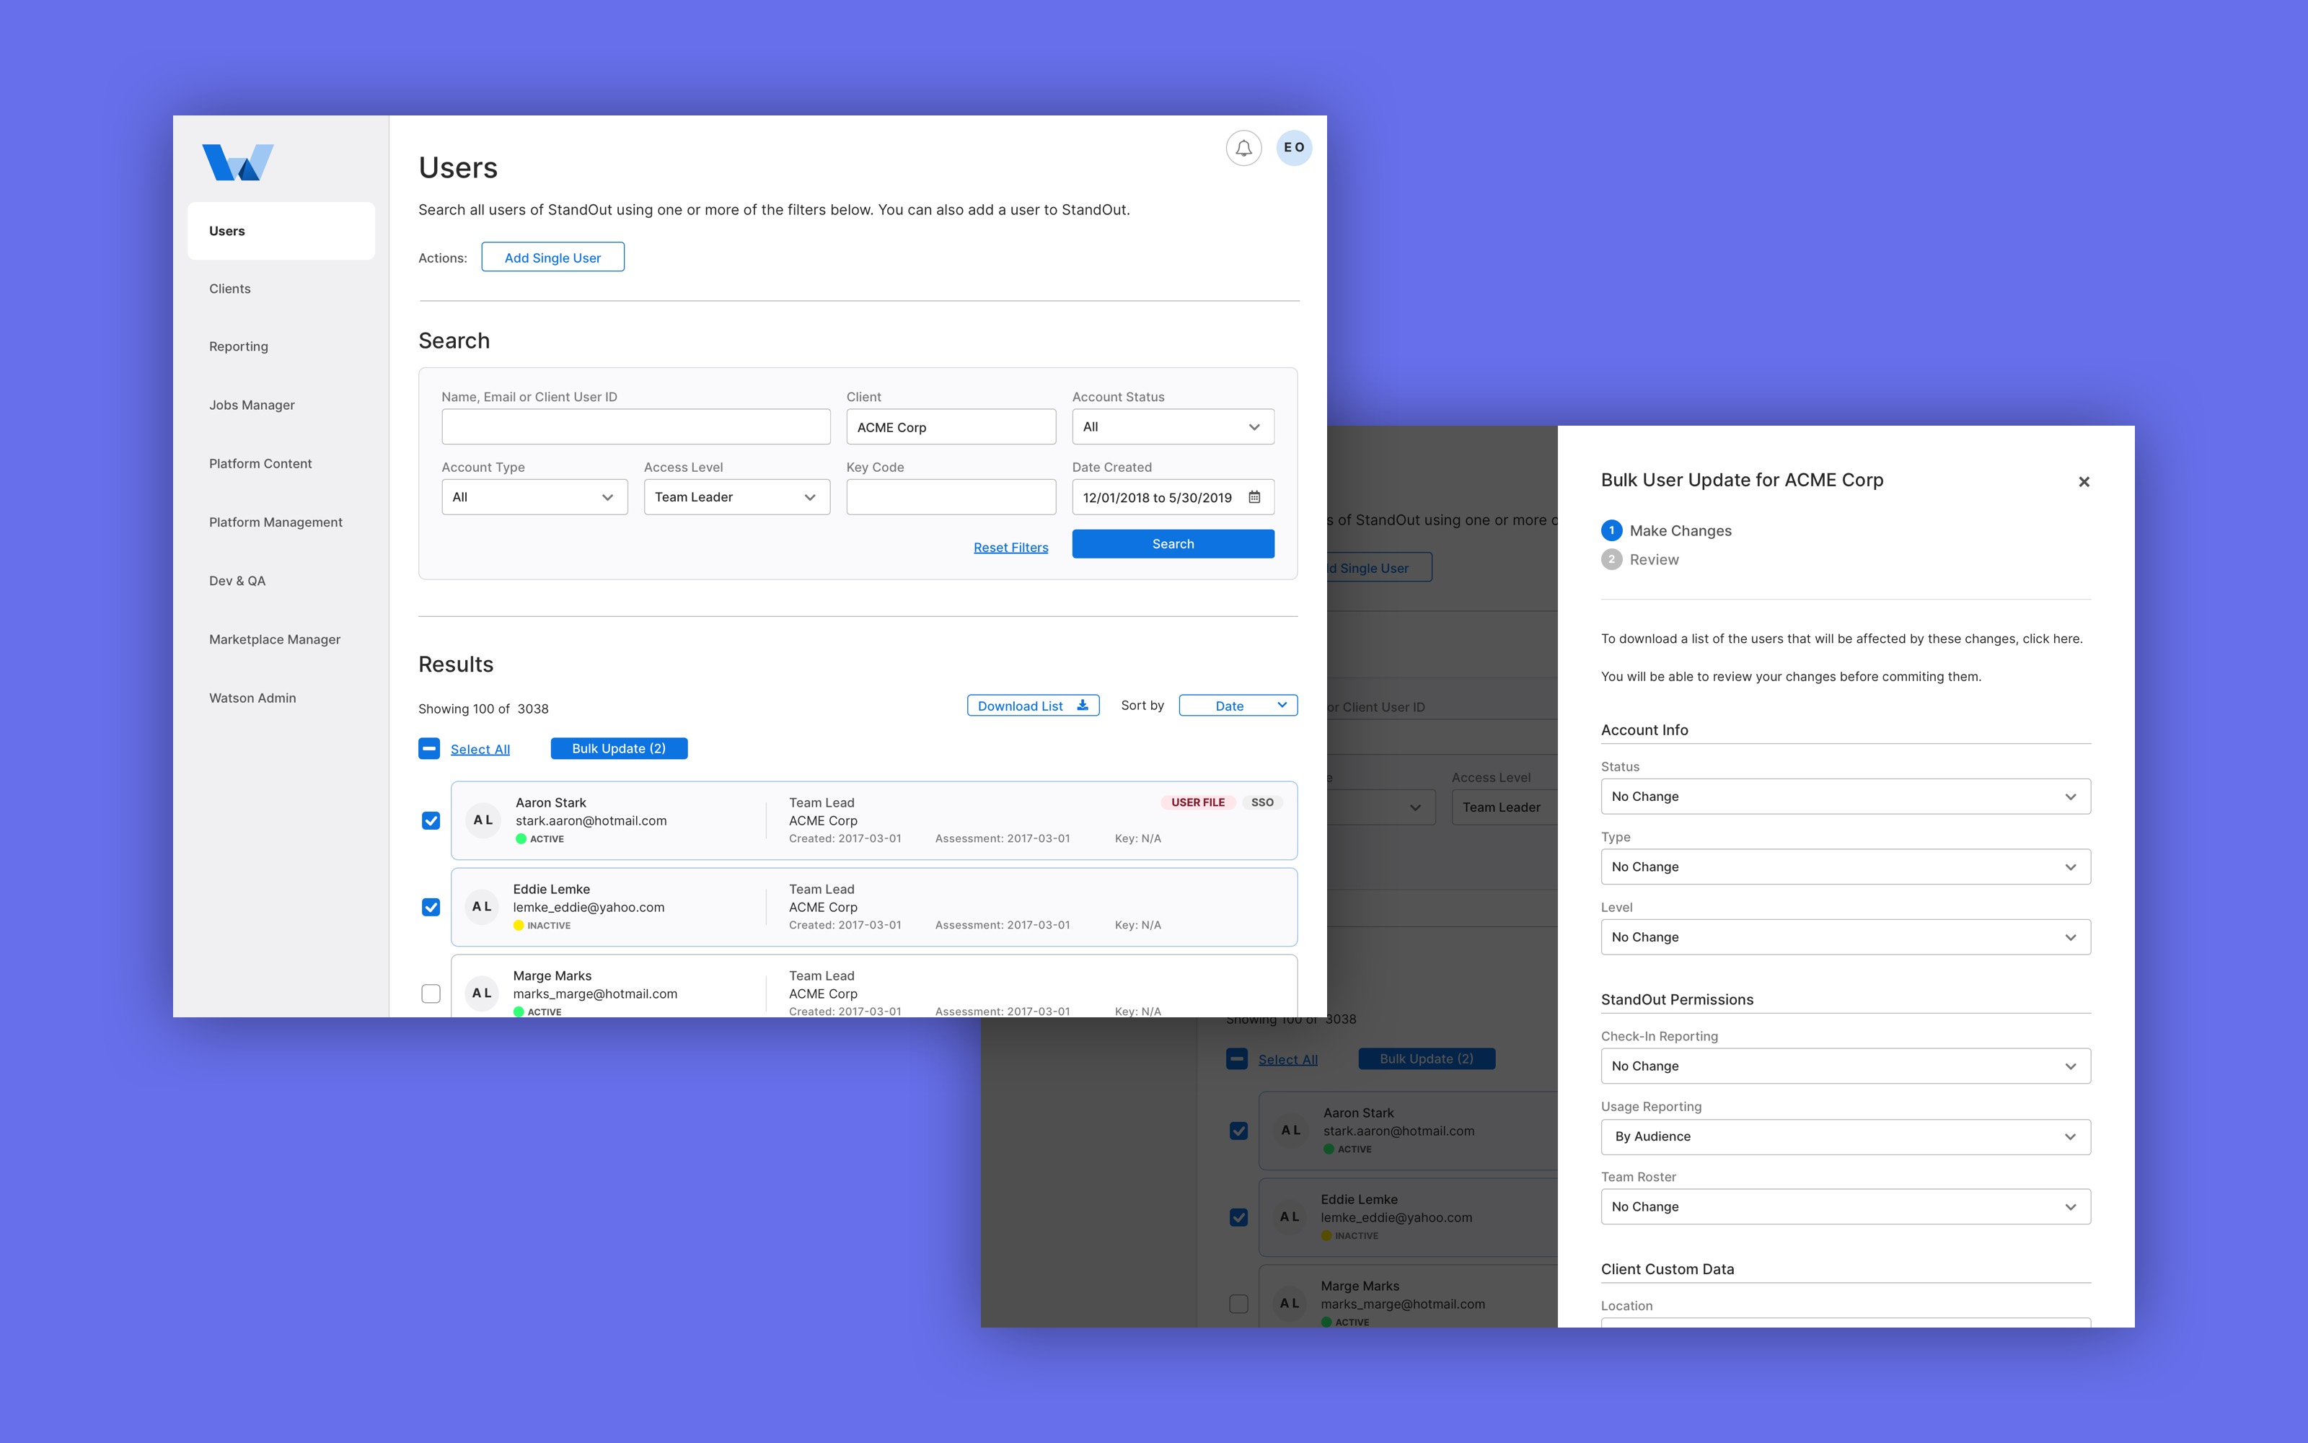The image size is (2308, 1443).
Task: Click Bulk Update (2) in dimmed background window
Action: point(1427,1058)
